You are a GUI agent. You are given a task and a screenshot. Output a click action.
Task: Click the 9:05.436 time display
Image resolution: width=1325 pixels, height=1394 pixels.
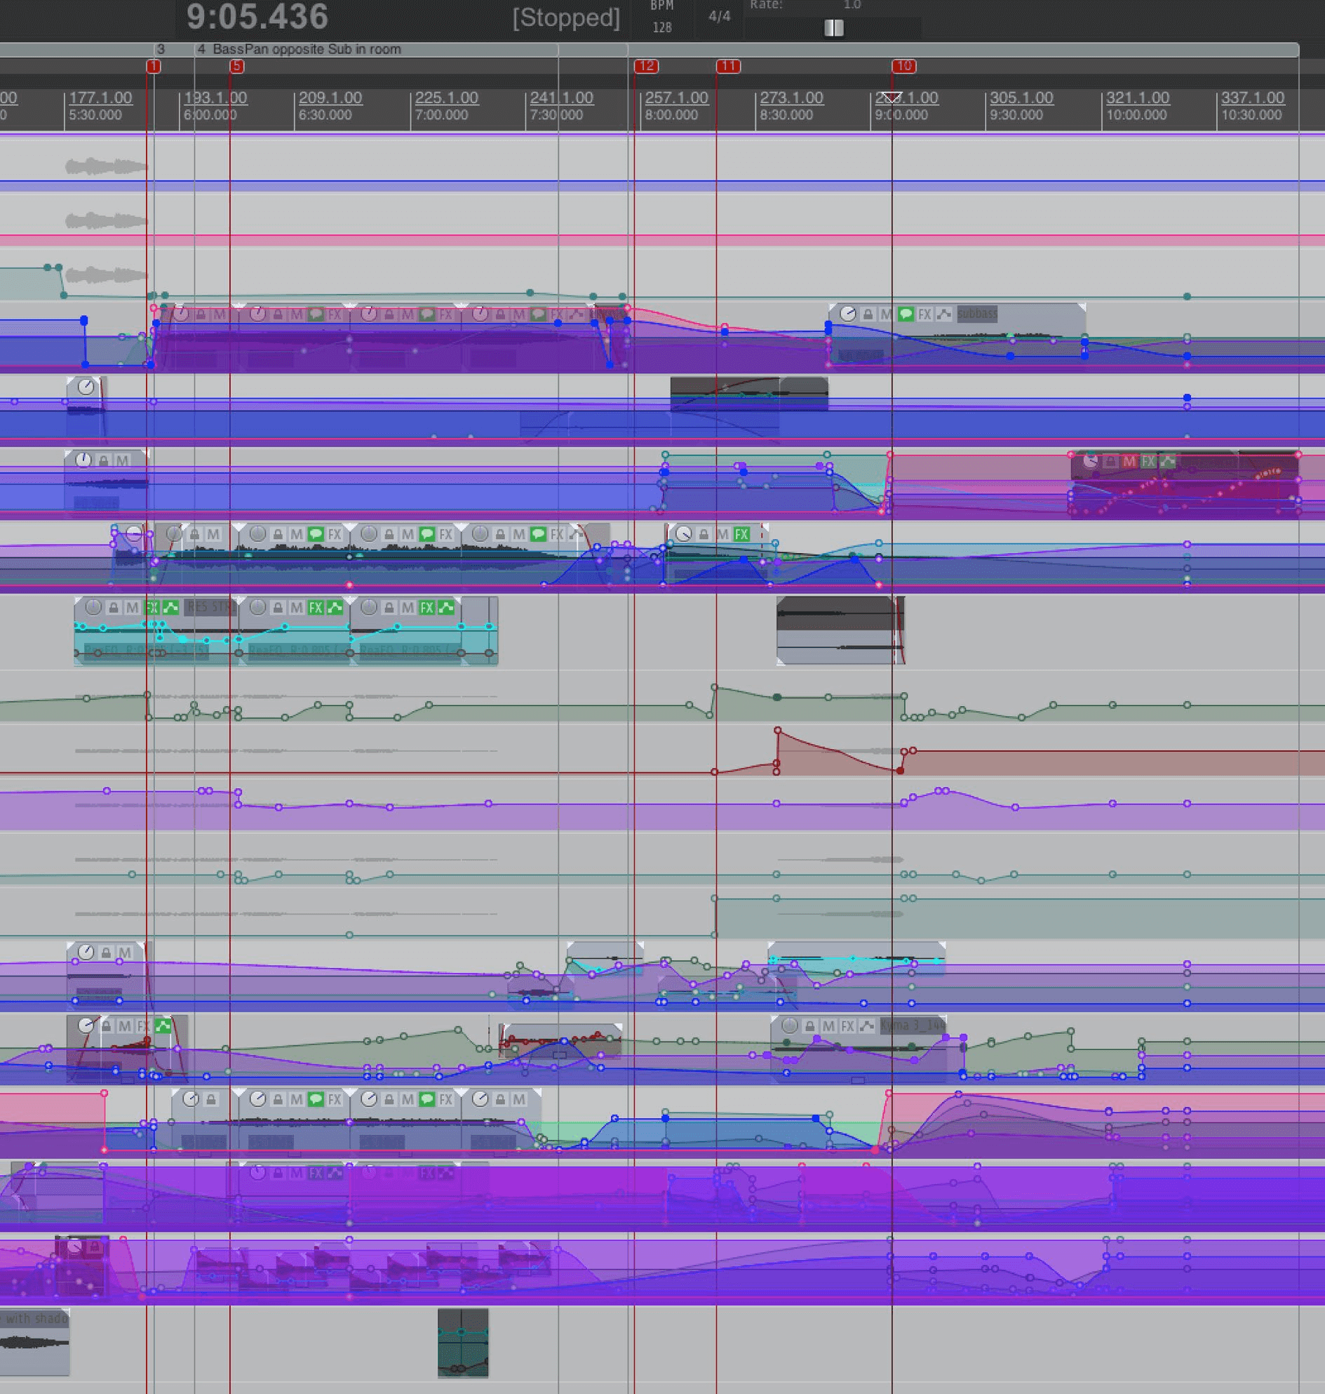[258, 17]
